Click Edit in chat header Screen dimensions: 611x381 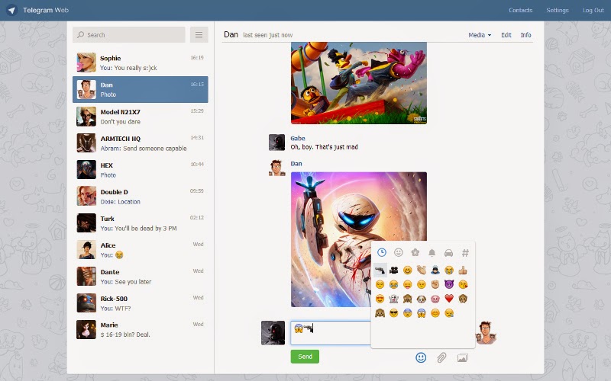tap(506, 35)
